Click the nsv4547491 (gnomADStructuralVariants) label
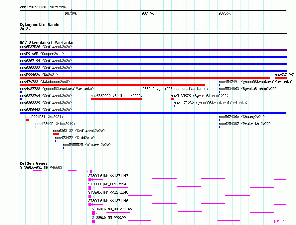This screenshot has width=296, height=225. tap(256, 82)
